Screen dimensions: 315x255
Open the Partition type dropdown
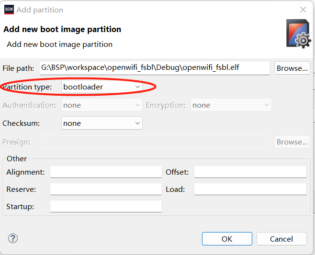102,87
